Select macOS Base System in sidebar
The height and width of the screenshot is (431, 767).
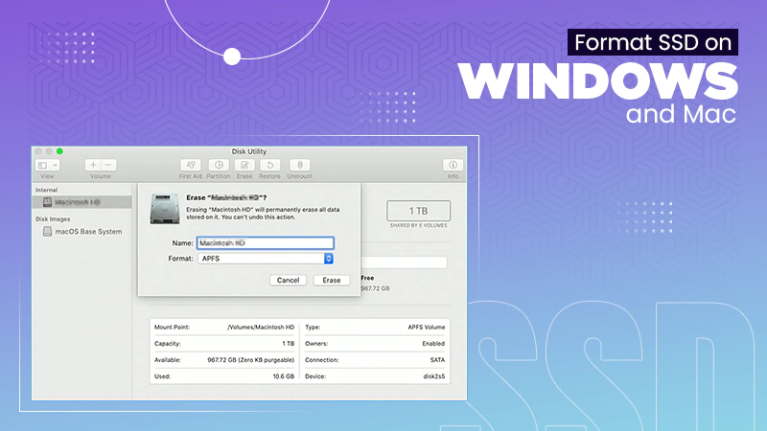pyautogui.click(x=88, y=232)
